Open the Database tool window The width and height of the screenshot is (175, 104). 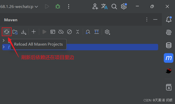(169, 45)
